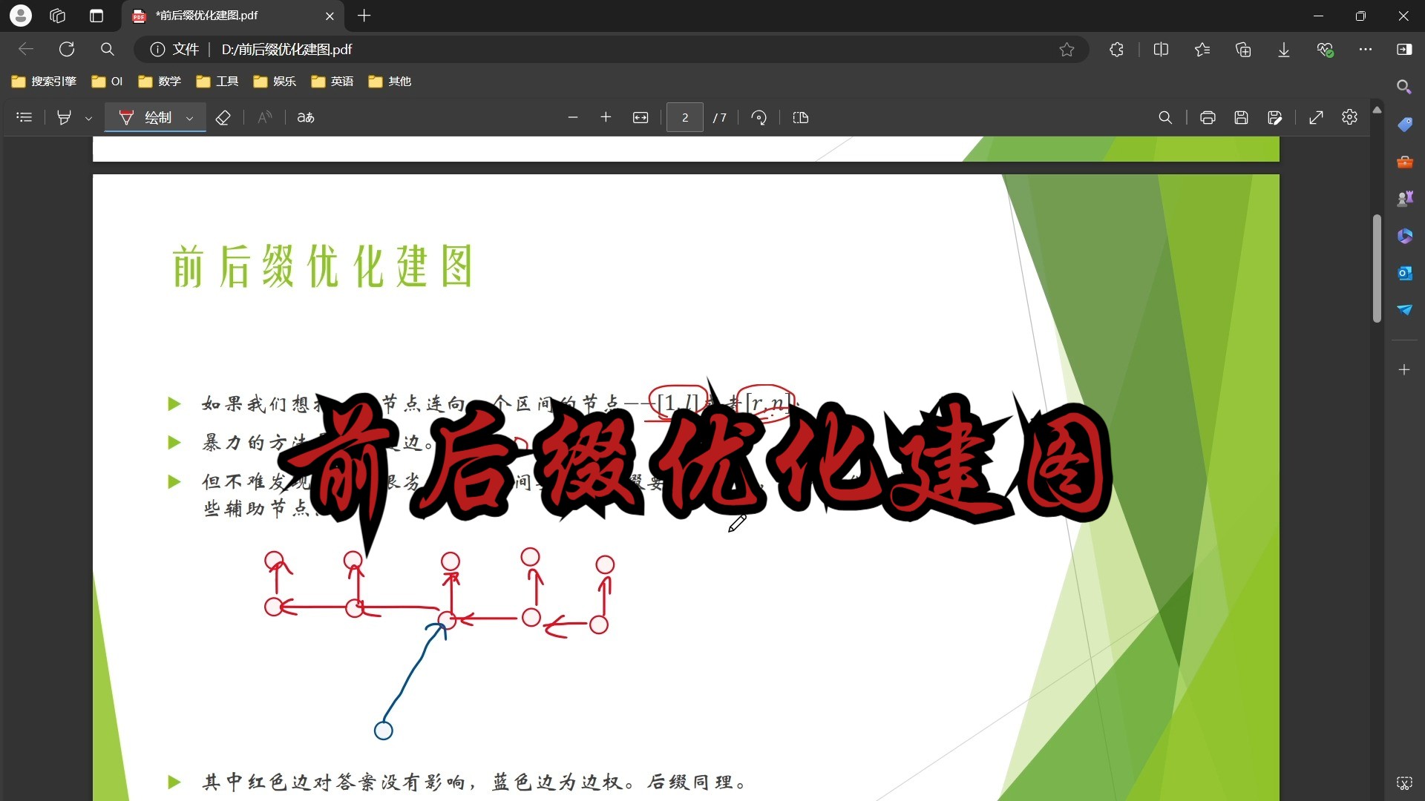Click the browser back arrow
Image resolution: width=1425 pixels, height=801 pixels.
(x=26, y=50)
